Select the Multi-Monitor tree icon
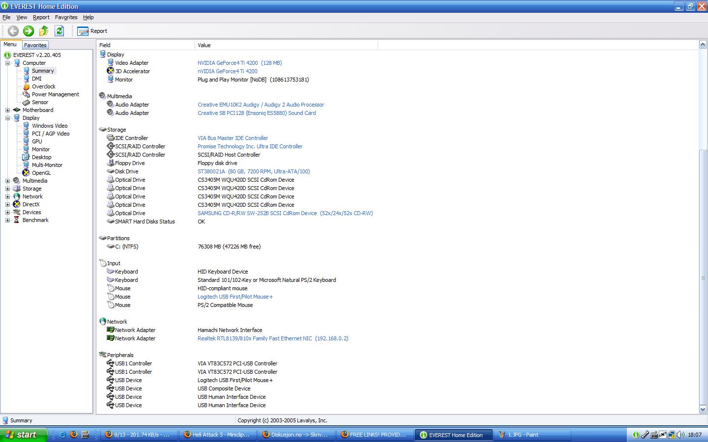 tap(26, 165)
